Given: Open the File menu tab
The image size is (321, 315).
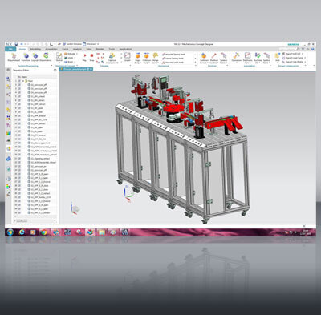Looking at the screenshot, I should (10, 49).
